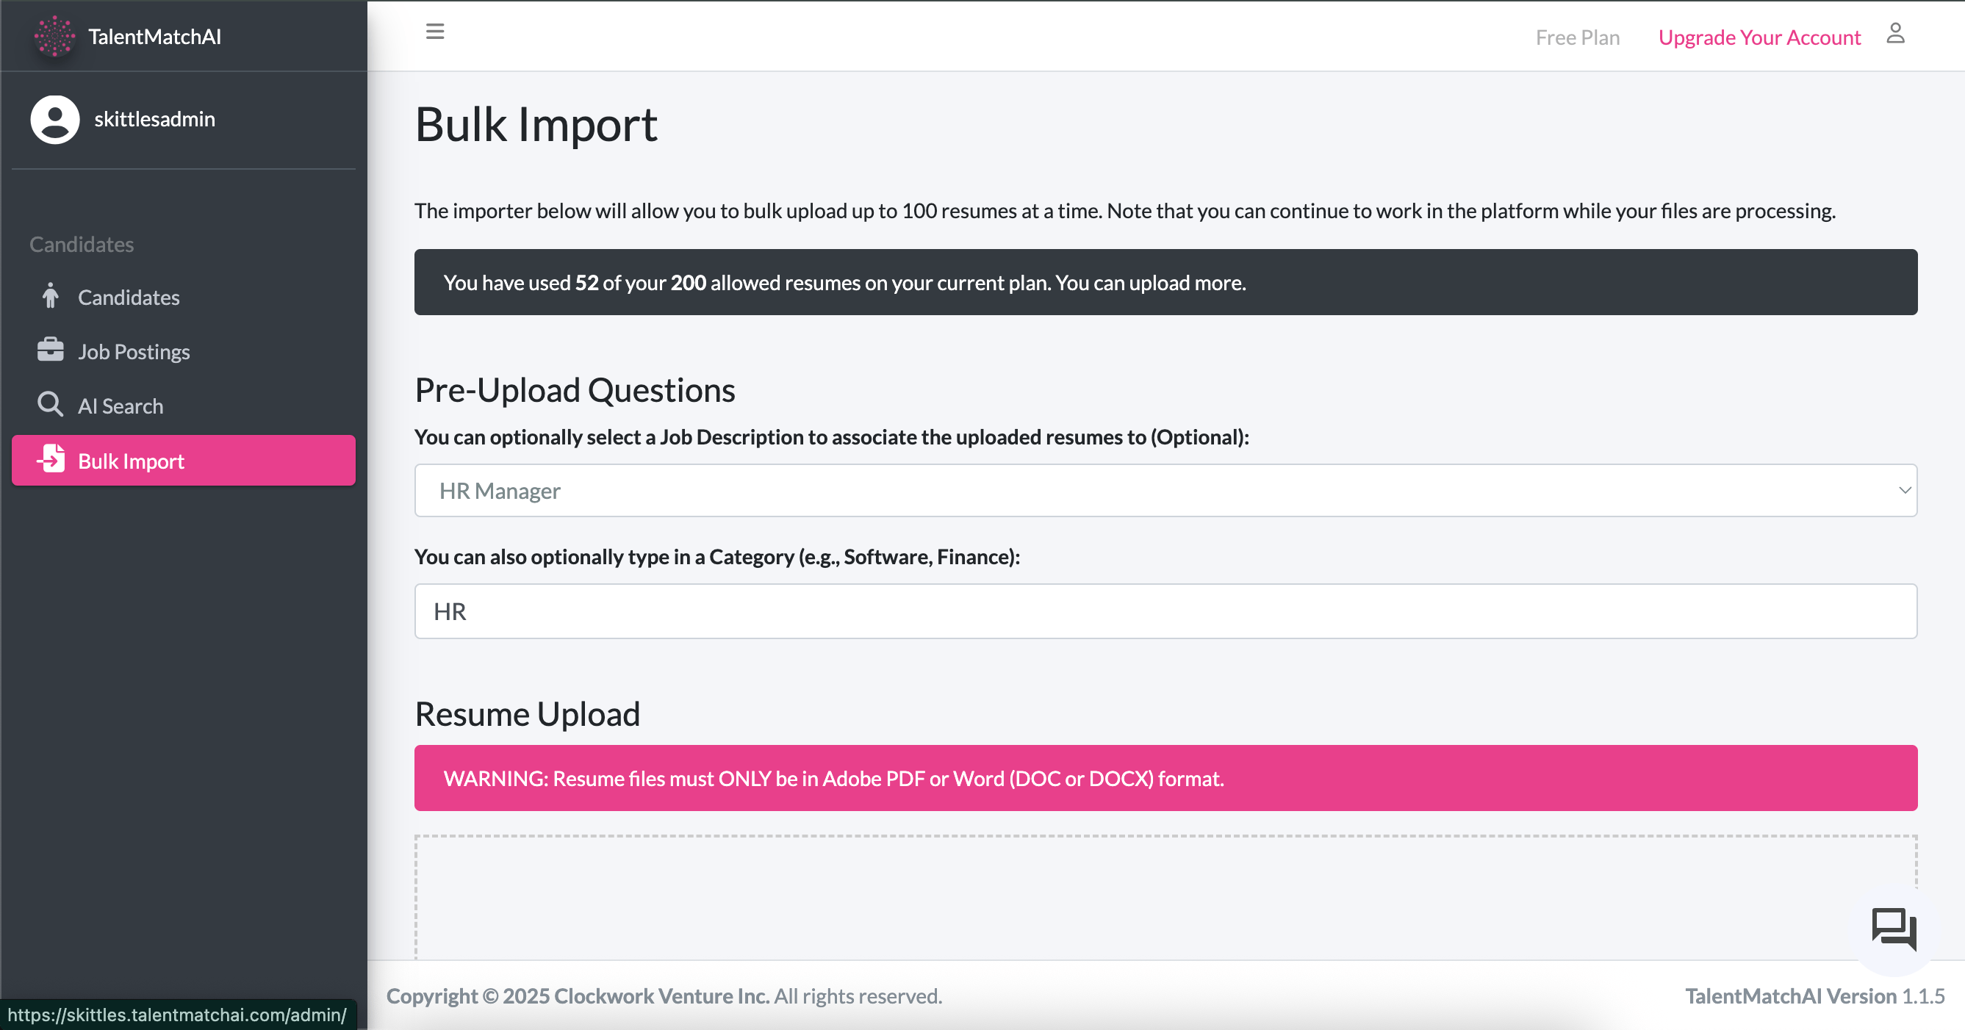1965x1030 pixels.
Task: Click the TalentMatchAI logo icon
Action: 54,35
